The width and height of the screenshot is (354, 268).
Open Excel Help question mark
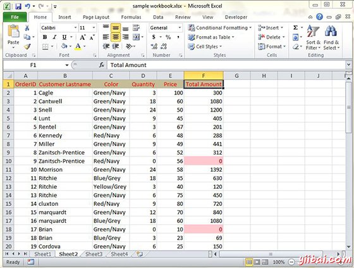point(319,16)
